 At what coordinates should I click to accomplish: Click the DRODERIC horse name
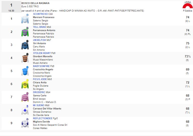tap(39, 92)
